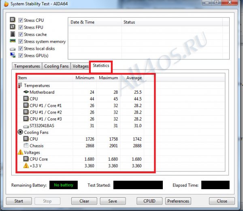Screen dimensions: 243x211
Task: Click the black Elapsed Time field
Action: [215, 185]
